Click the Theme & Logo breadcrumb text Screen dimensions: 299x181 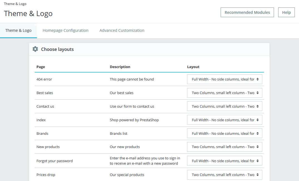(x=15, y=4)
